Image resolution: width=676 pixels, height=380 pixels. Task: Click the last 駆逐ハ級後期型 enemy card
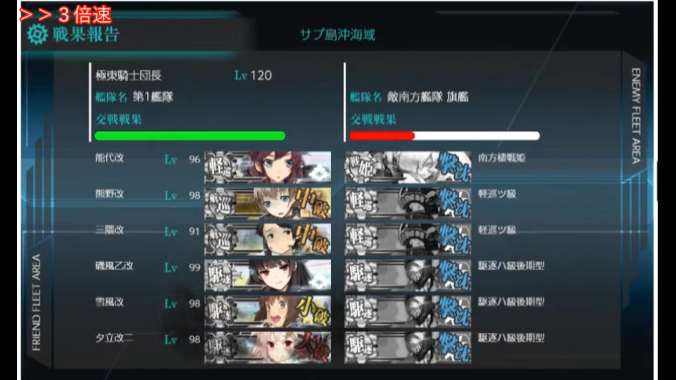[x=408, y=347]
